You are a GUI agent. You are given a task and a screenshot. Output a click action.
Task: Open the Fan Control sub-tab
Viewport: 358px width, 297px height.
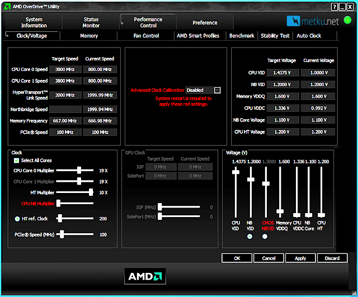point(146,36)
